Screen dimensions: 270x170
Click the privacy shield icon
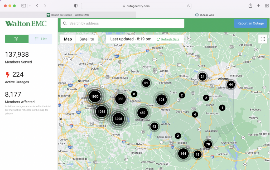76,6
